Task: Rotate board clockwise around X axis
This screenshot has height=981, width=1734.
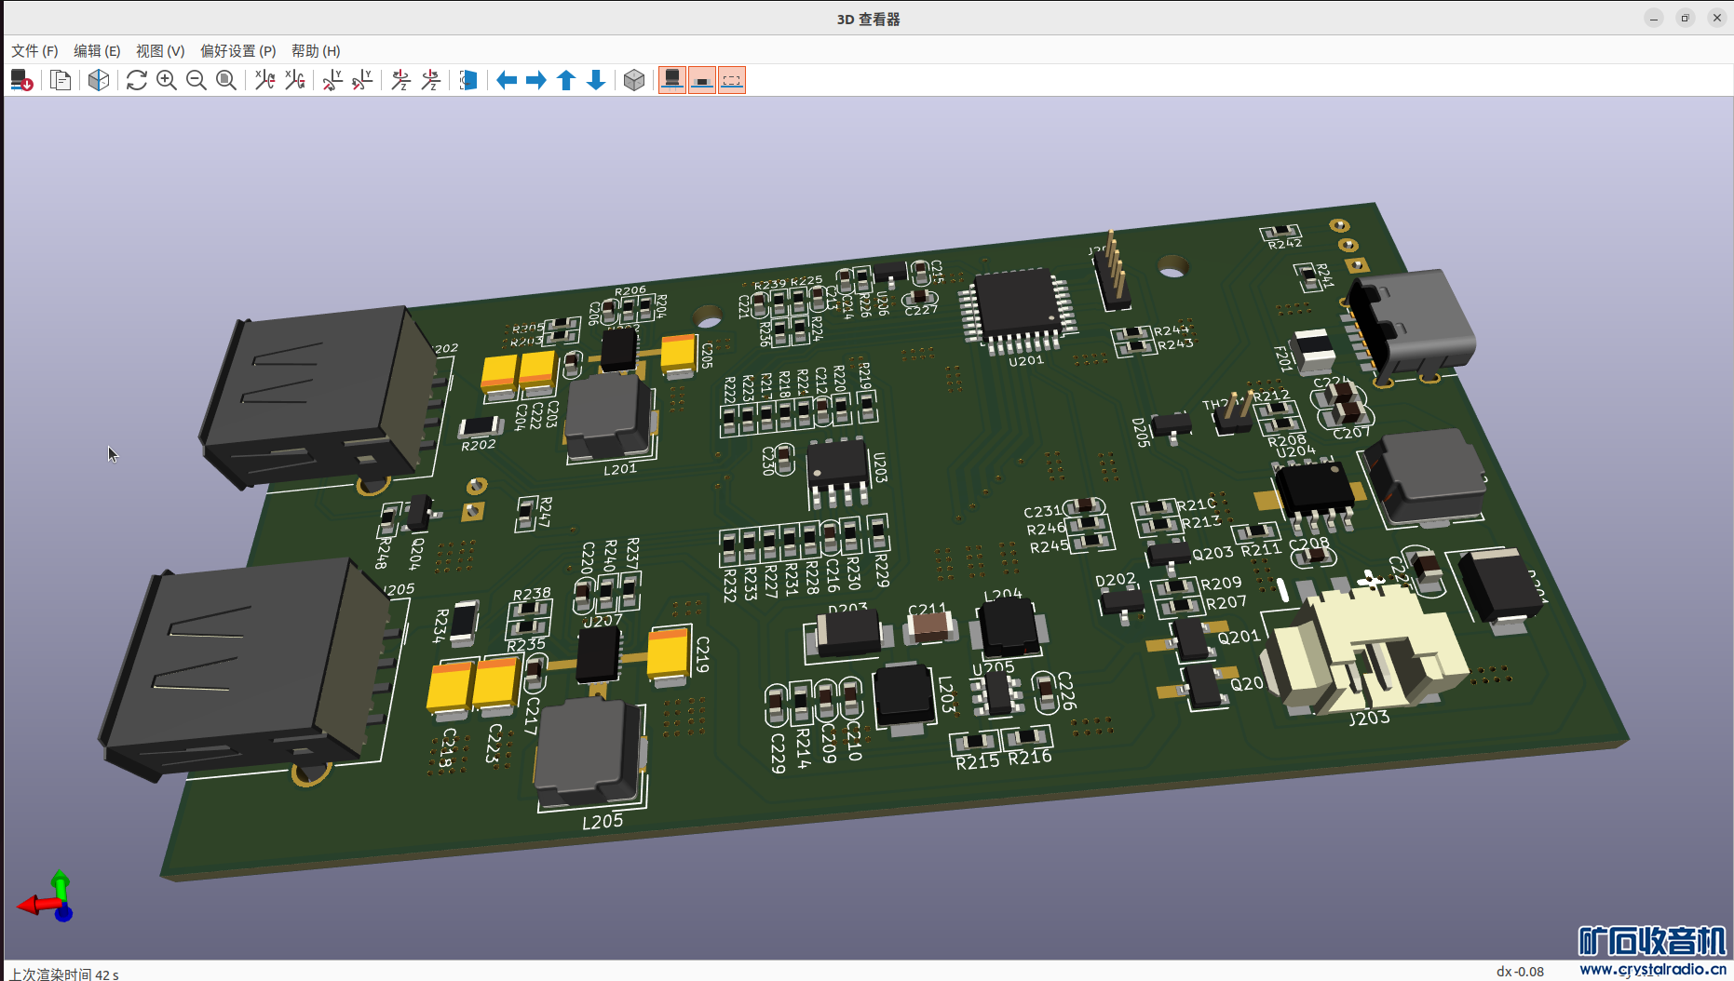Action: pyautogui.click(x=265, y=80)
